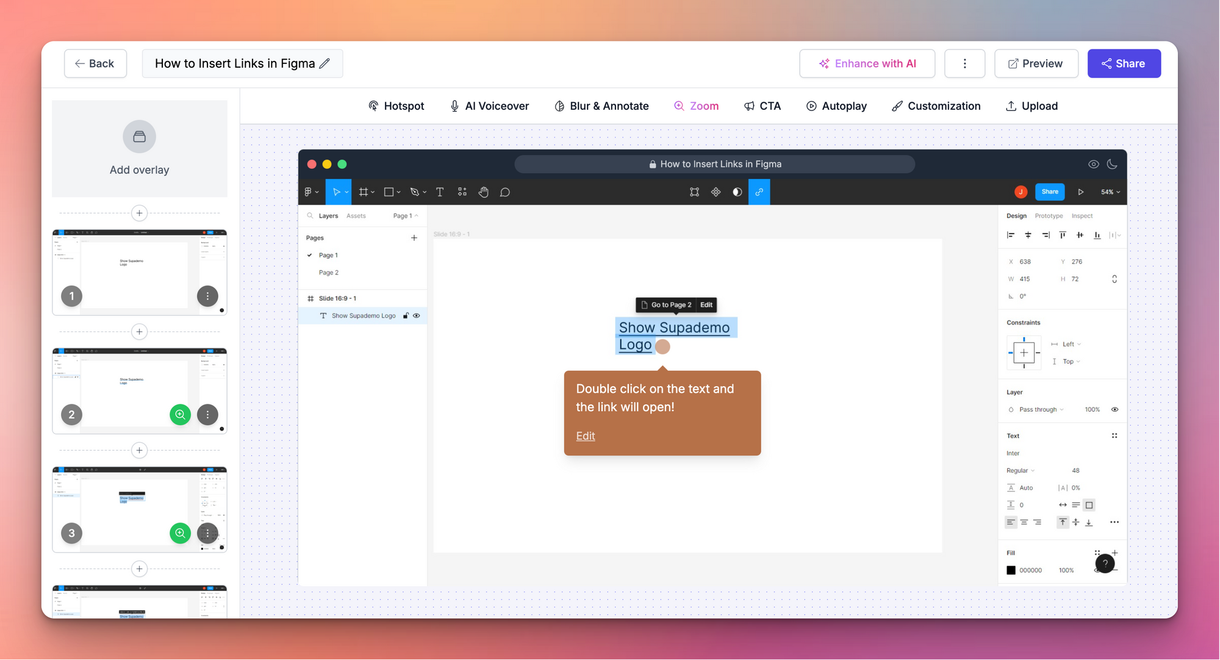Click Enhance with AI button
Viewport: 1220px width, 660px height.
[867, 63]
